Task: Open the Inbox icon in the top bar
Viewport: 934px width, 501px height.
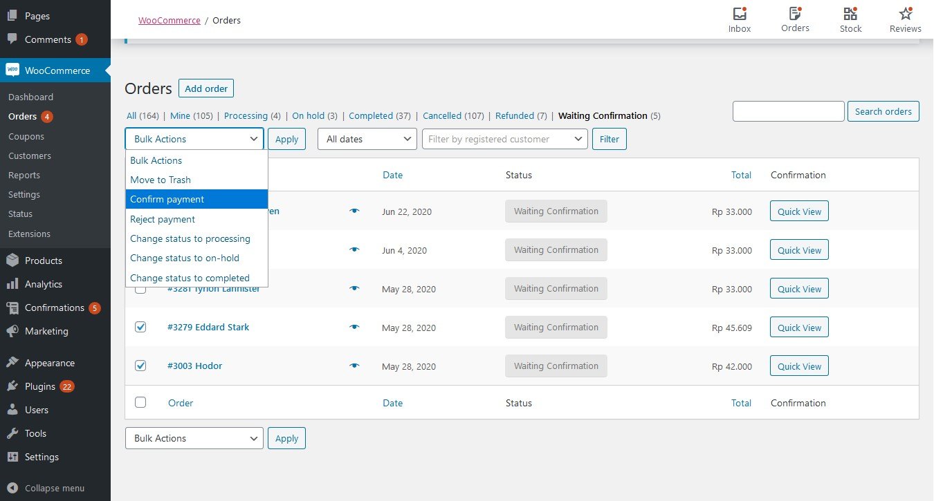Action: [x=740, y=14]
